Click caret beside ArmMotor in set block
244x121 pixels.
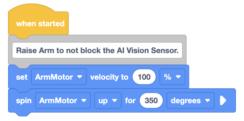tap(80, 77)
